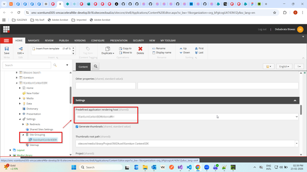Open the VIEW ribbon tab

click(x=152, y=41)
